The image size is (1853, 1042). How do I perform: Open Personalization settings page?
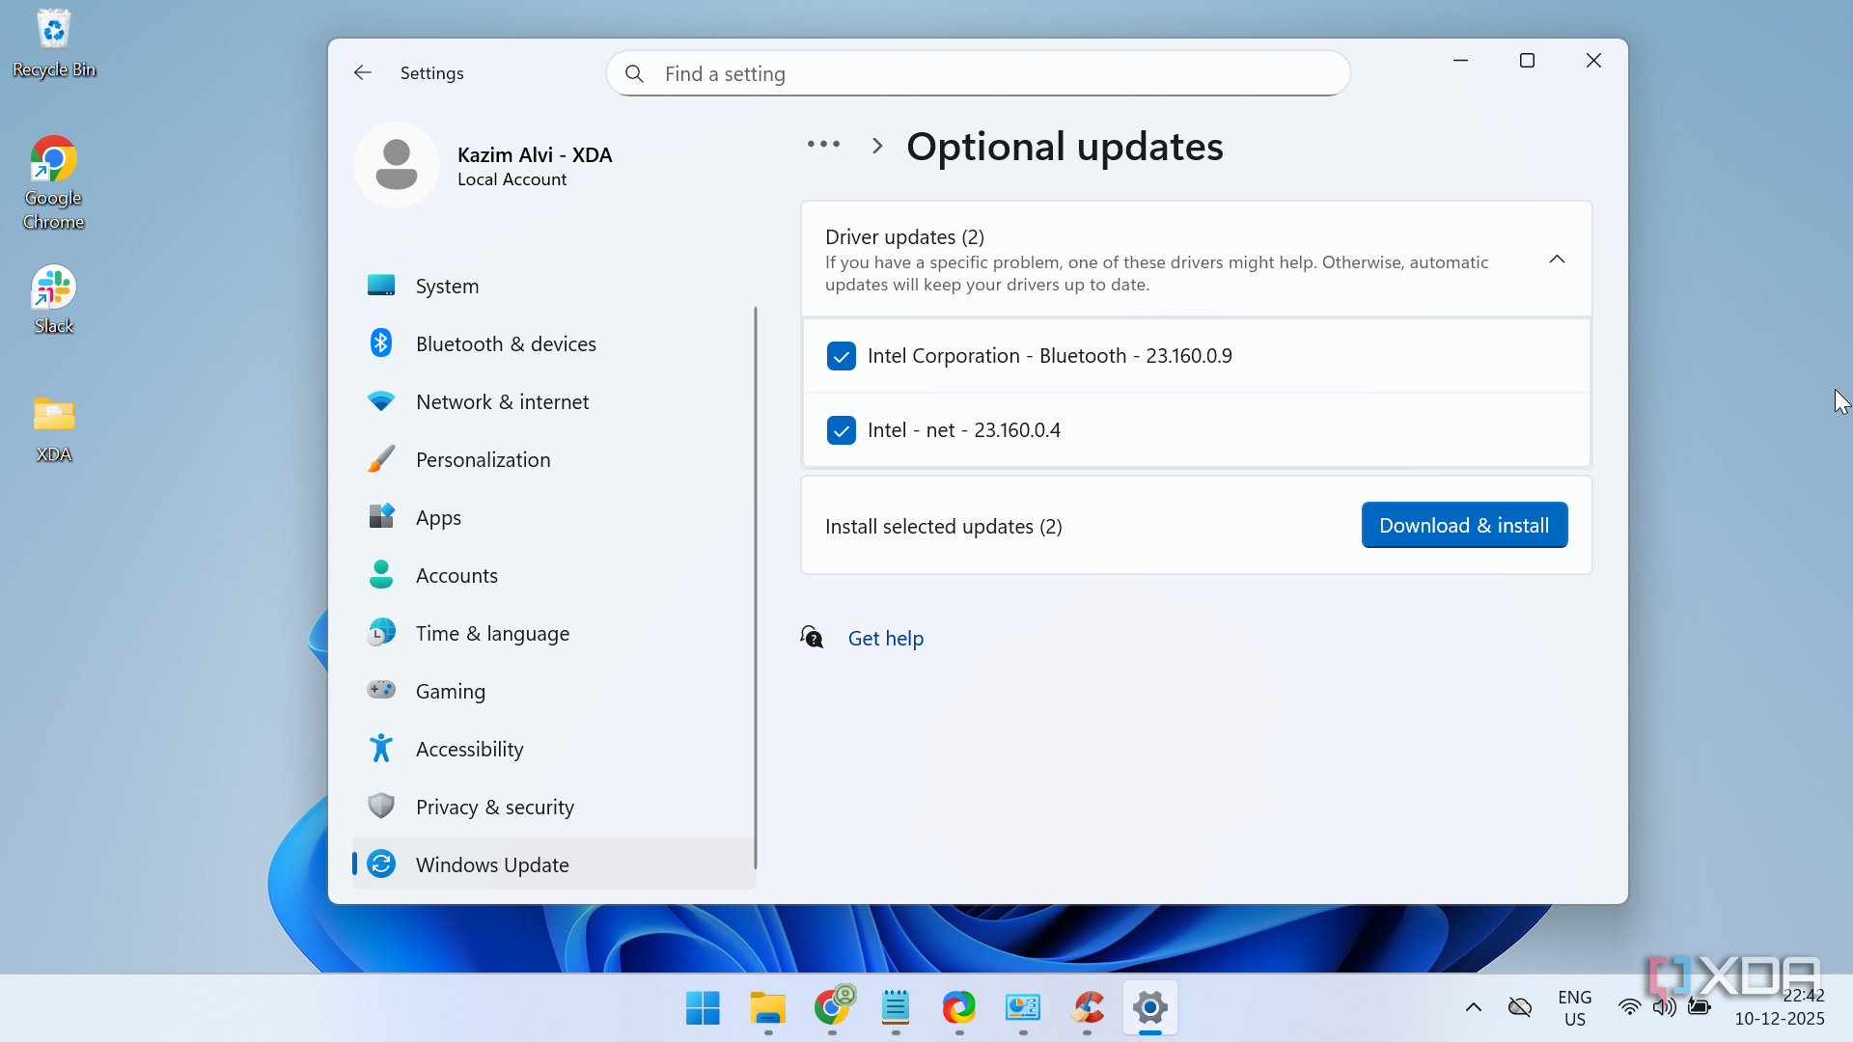(x=483, y=460)
